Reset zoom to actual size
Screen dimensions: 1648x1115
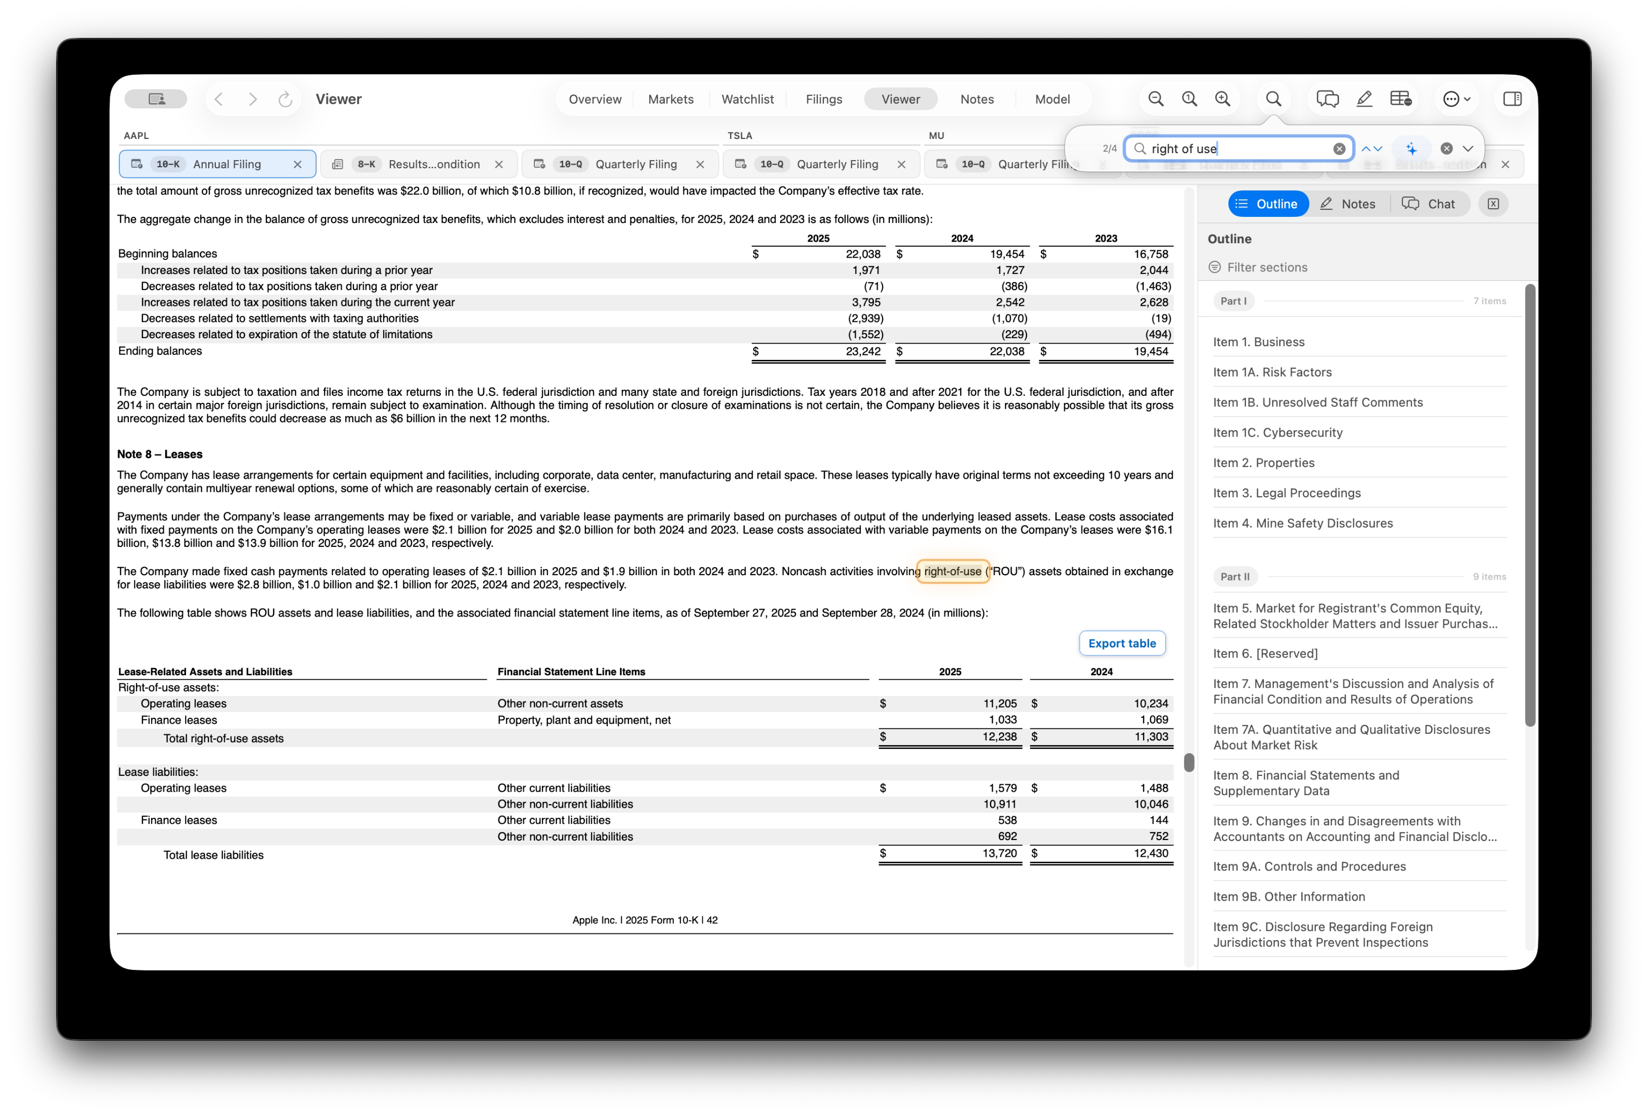coord(1189,99)
